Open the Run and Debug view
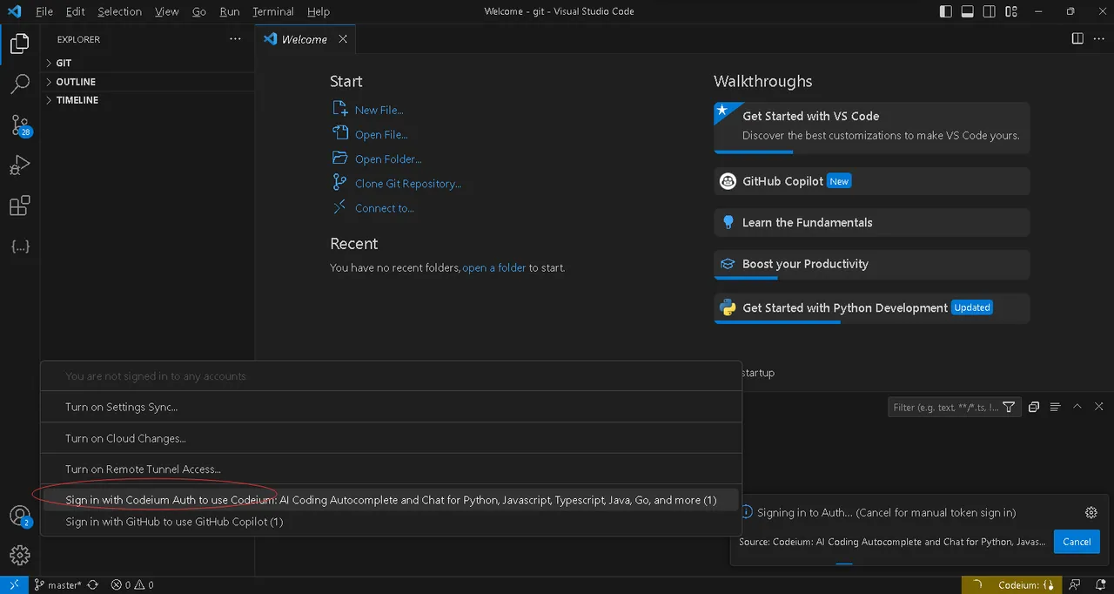The width and height of the screenshot is (1114, 594). point(19,165)
